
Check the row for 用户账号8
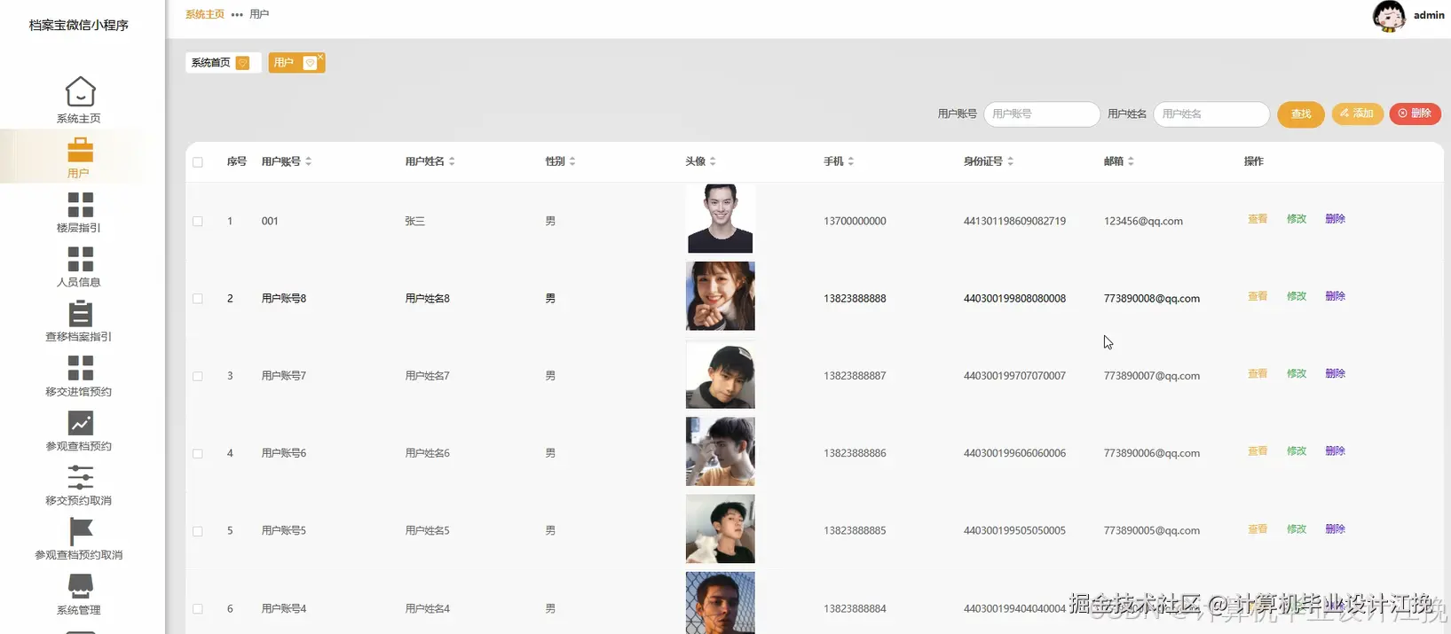coord(198,299)
